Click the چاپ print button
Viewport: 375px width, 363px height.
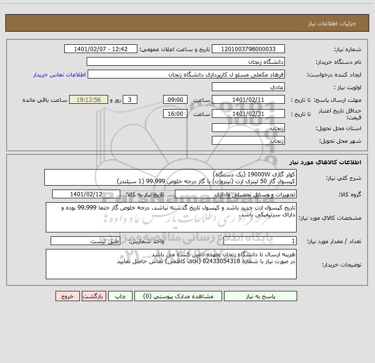click(x=120, y=296)
